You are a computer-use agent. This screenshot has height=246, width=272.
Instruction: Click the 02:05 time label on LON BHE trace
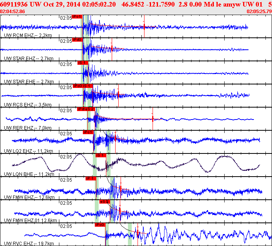[x=66, y=157]
